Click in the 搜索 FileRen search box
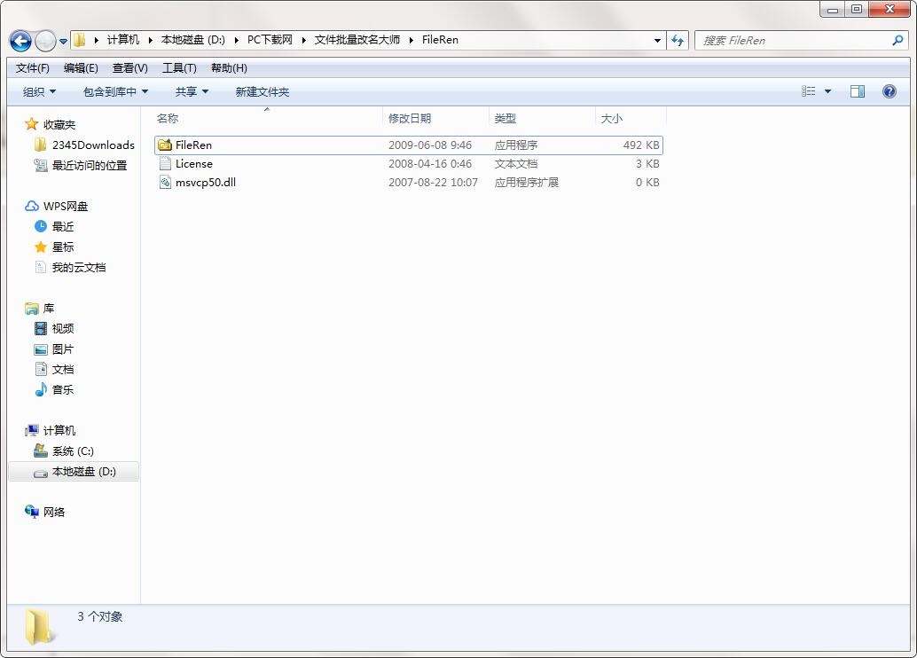 [x=794, y=40]
